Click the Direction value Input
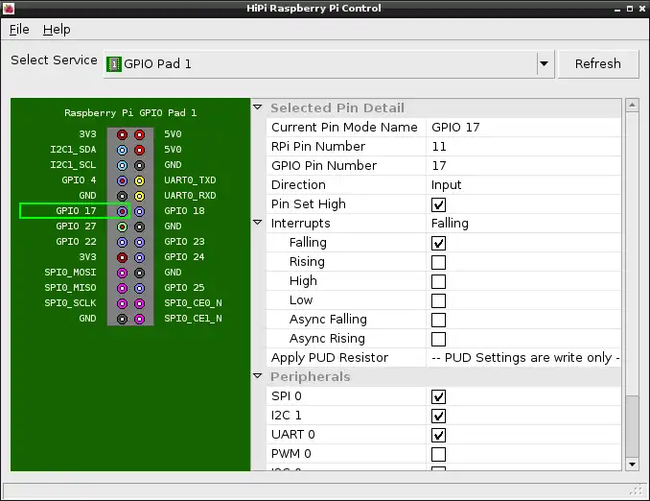The image size is (650, 501). [x=446, y=184]
